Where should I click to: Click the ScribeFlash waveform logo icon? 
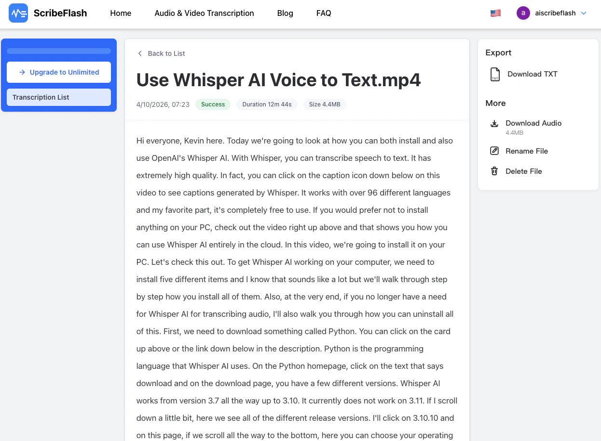coord(18,13)
